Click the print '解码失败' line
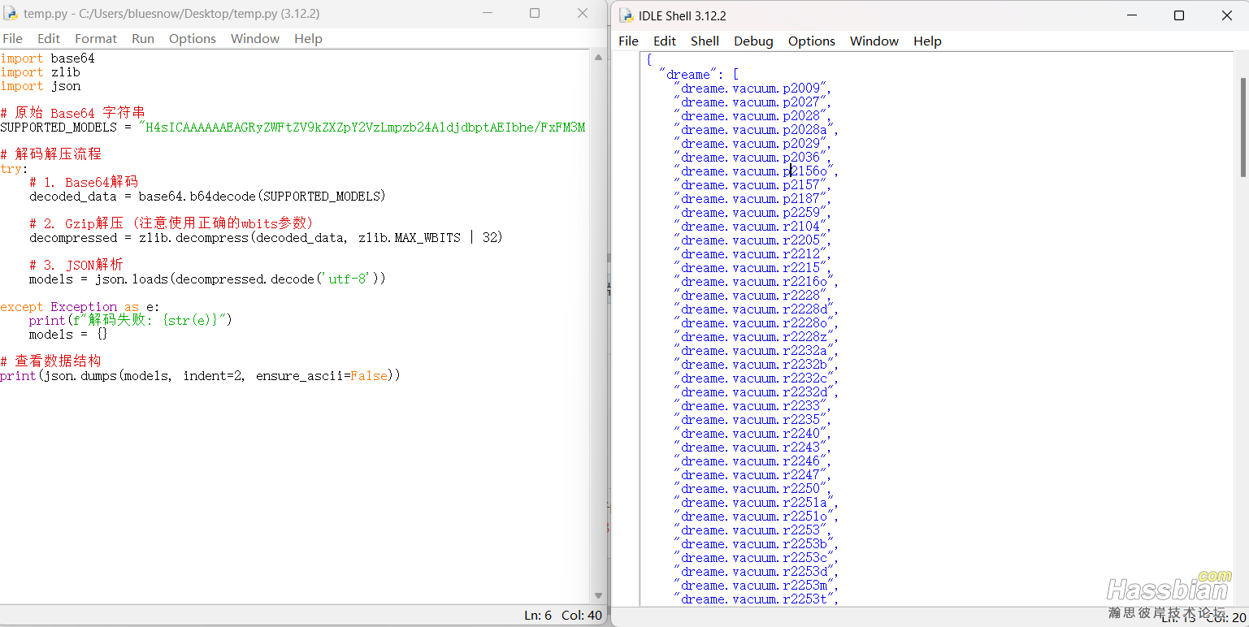Image resolution: width=1249 pixels, height=627 pixels. coord(131,321)
